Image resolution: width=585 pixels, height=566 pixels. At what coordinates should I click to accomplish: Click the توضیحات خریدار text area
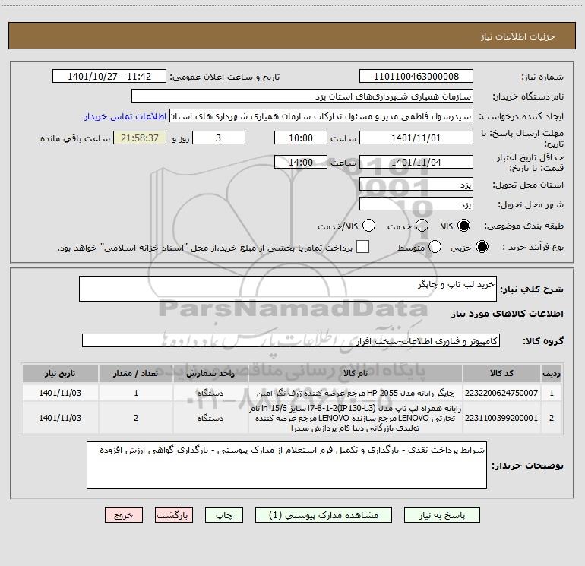click(x=286, y=465)
